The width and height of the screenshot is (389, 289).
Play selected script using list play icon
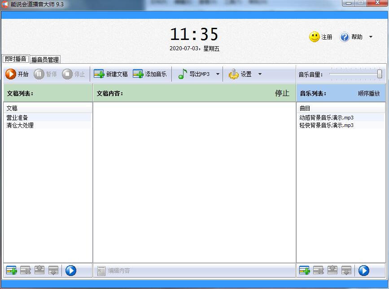pos(71,271)
